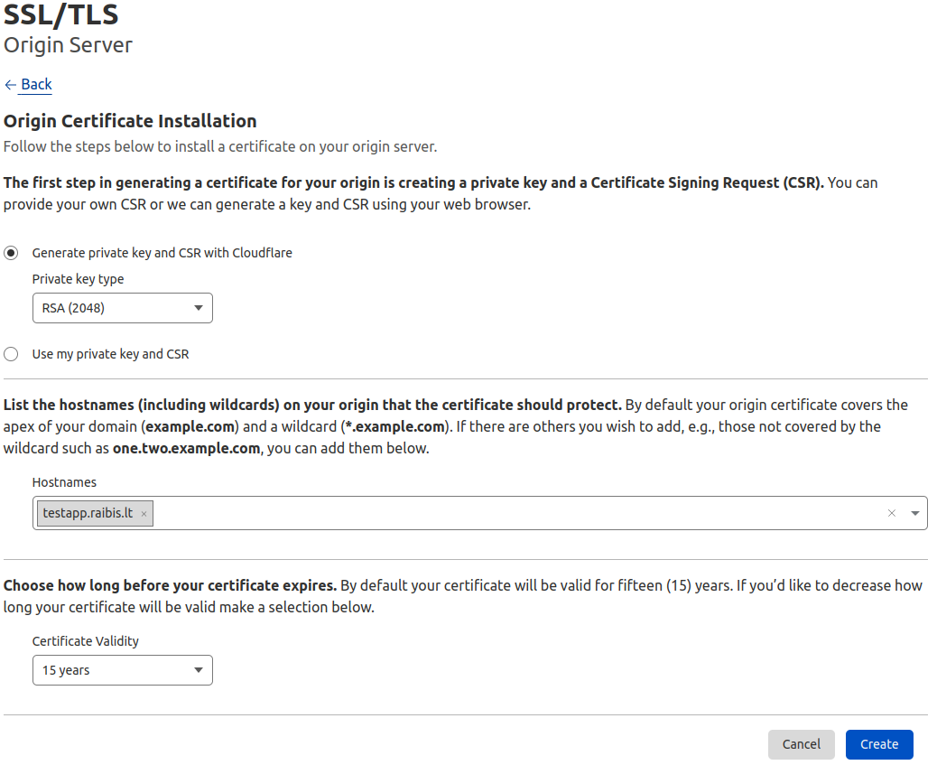937x765 pixels.
Task: Create the origin certificate
Action: tap(879, 743)
